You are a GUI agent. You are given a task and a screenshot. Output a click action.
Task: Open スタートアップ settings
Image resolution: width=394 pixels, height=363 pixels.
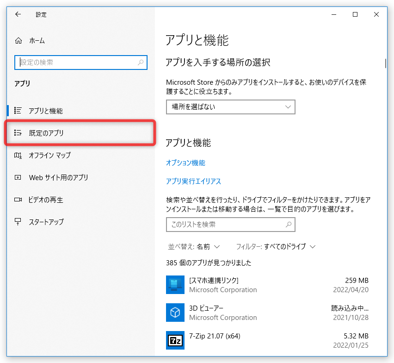pos(80,222)
